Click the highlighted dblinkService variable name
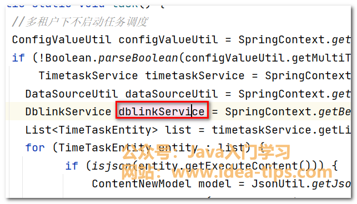 (162, 111)
